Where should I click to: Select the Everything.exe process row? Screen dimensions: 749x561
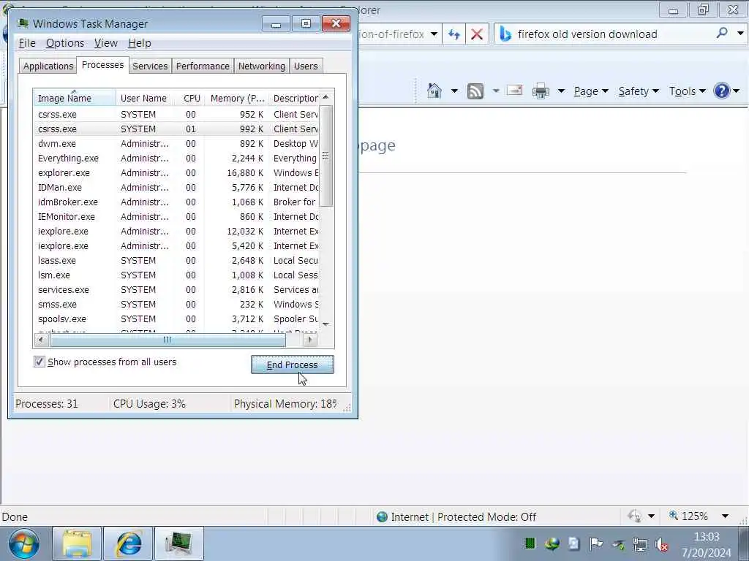tap(176, 159)
